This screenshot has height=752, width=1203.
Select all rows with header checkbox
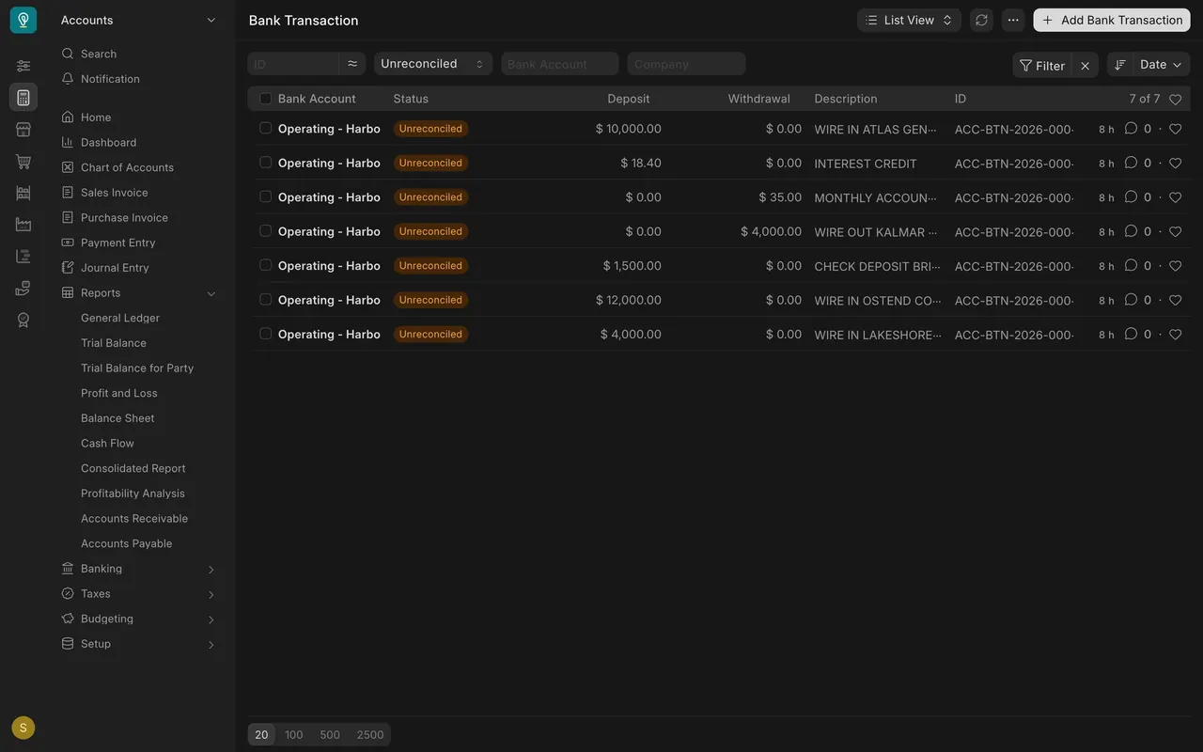pos(265,99)
